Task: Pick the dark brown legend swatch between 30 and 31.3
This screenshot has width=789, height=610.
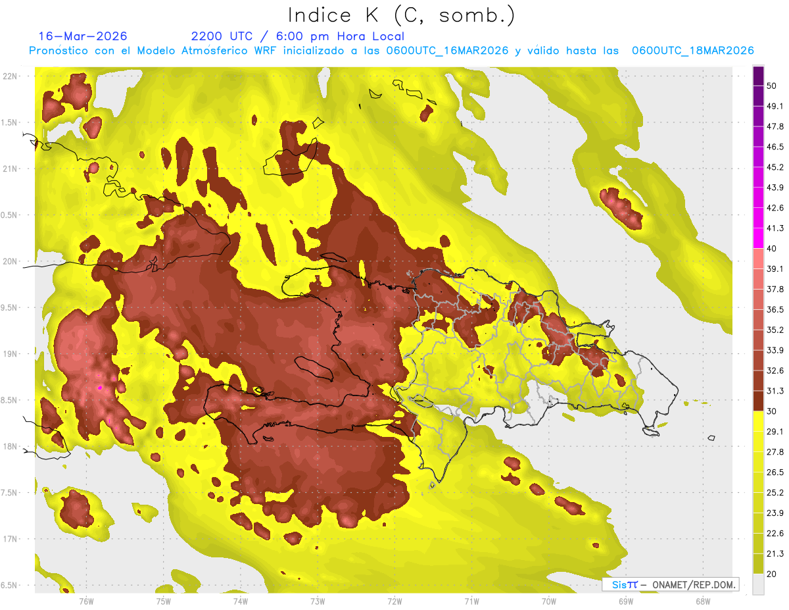Action: 758,401
